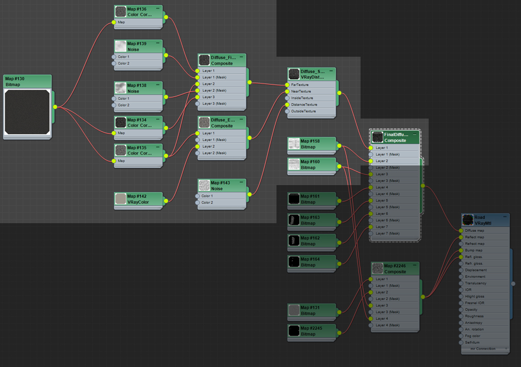
Task: Click Translucency slot label on Road node
Action: [x=476, y=283]
